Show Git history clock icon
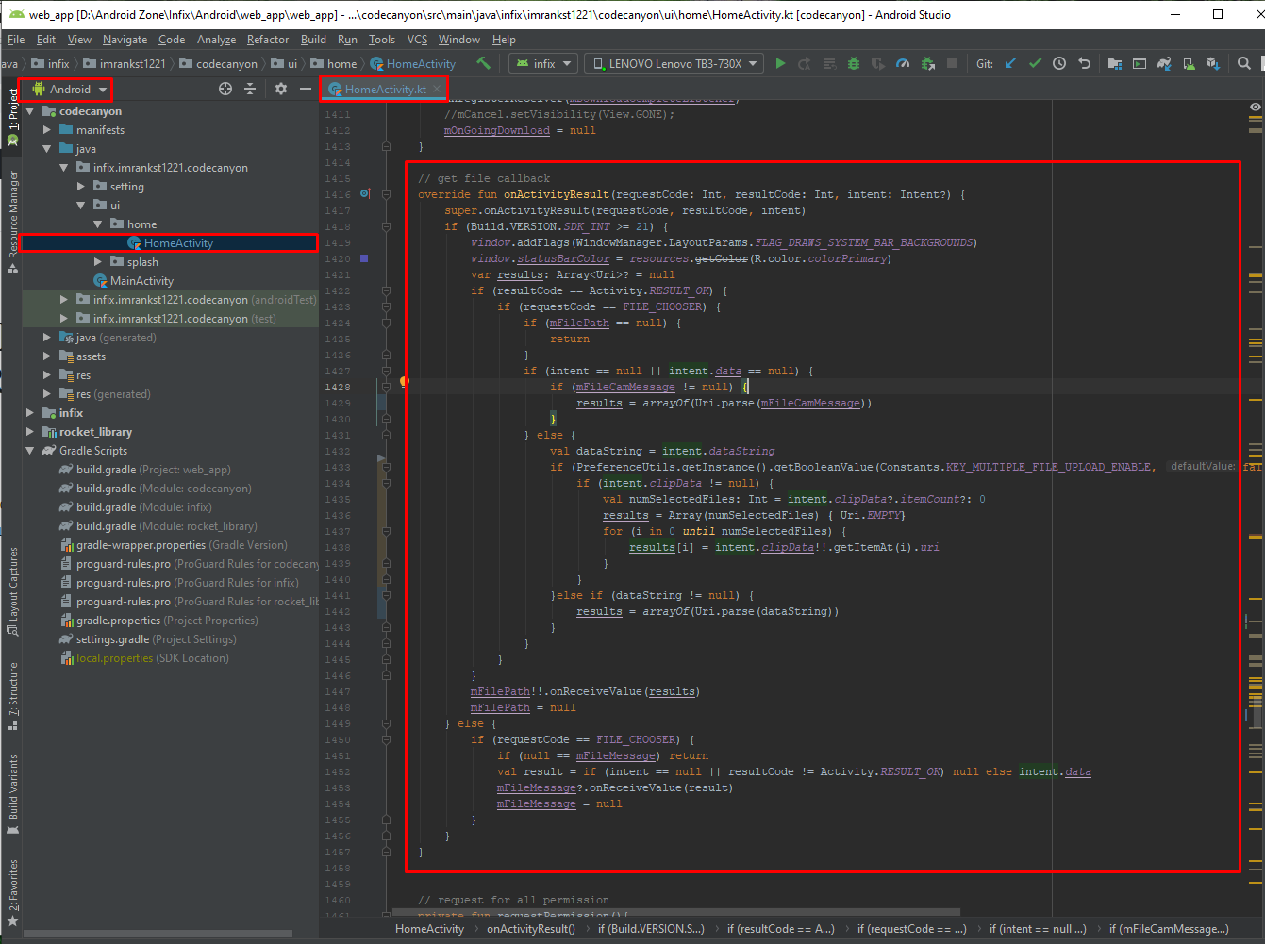1265x944 pixels. pos(1059,63)
